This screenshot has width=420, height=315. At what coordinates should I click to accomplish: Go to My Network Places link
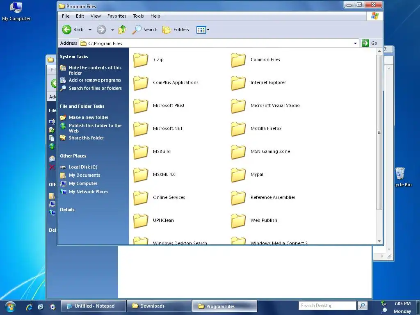pos(89,192)
